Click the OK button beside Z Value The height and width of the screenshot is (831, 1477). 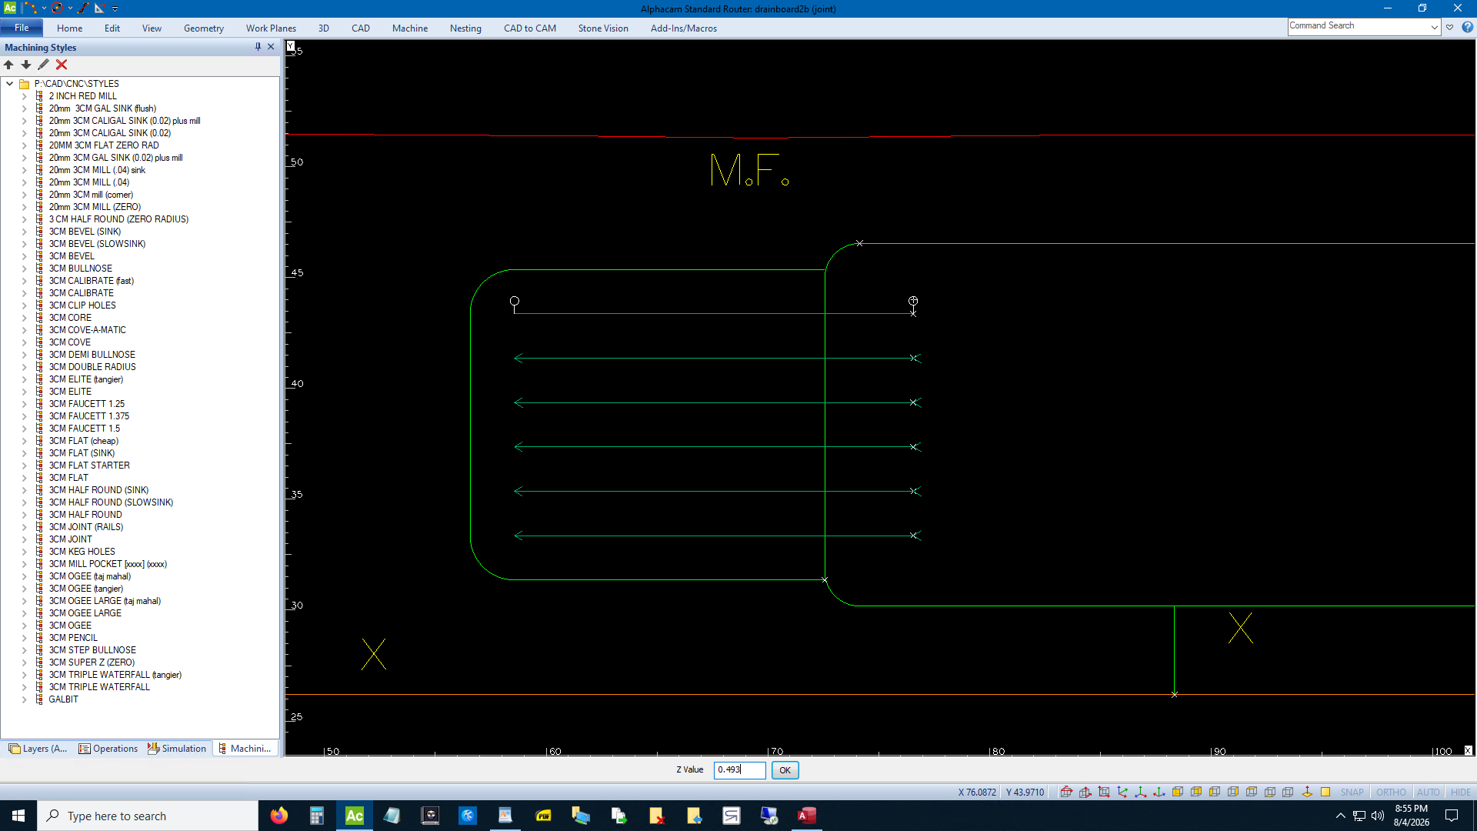coord(785,770)
